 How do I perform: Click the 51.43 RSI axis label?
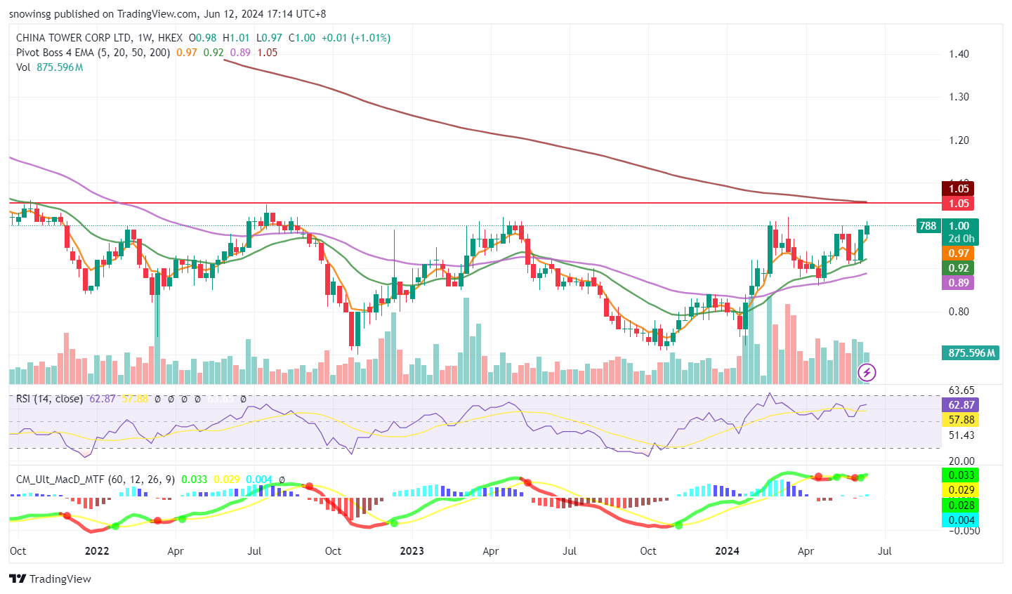point(961,435)
